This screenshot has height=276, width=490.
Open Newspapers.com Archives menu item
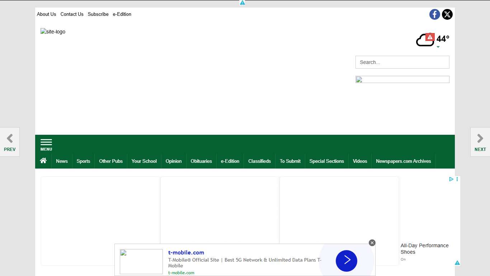403,161
